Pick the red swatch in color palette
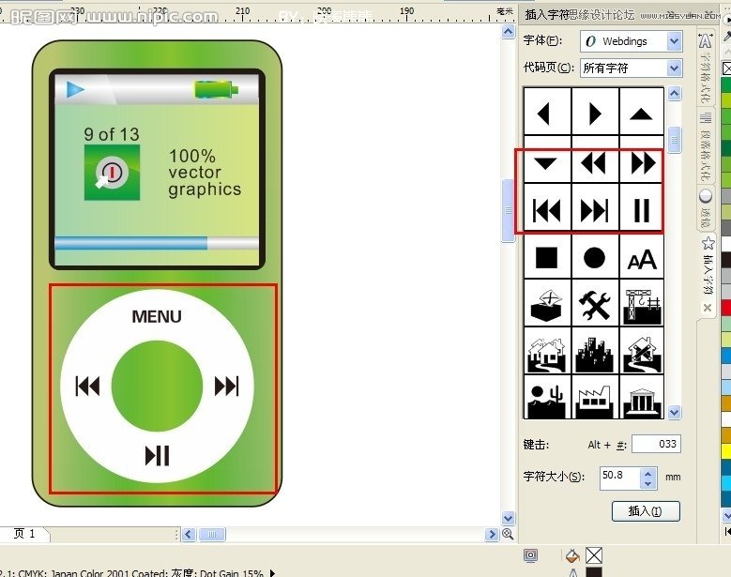 [x=726, y=308]
